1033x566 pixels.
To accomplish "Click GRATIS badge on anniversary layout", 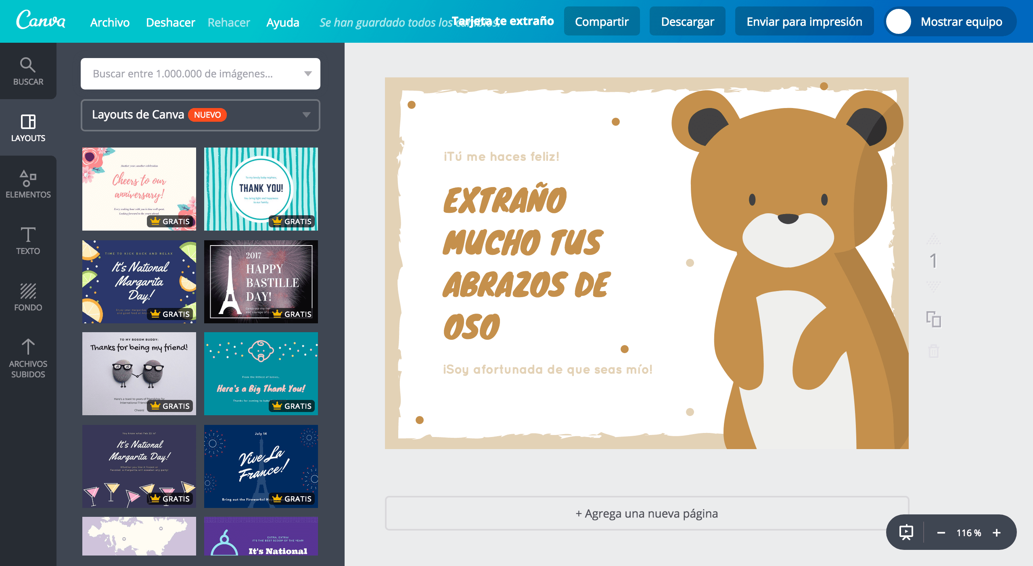I will (x=170, y=221).
